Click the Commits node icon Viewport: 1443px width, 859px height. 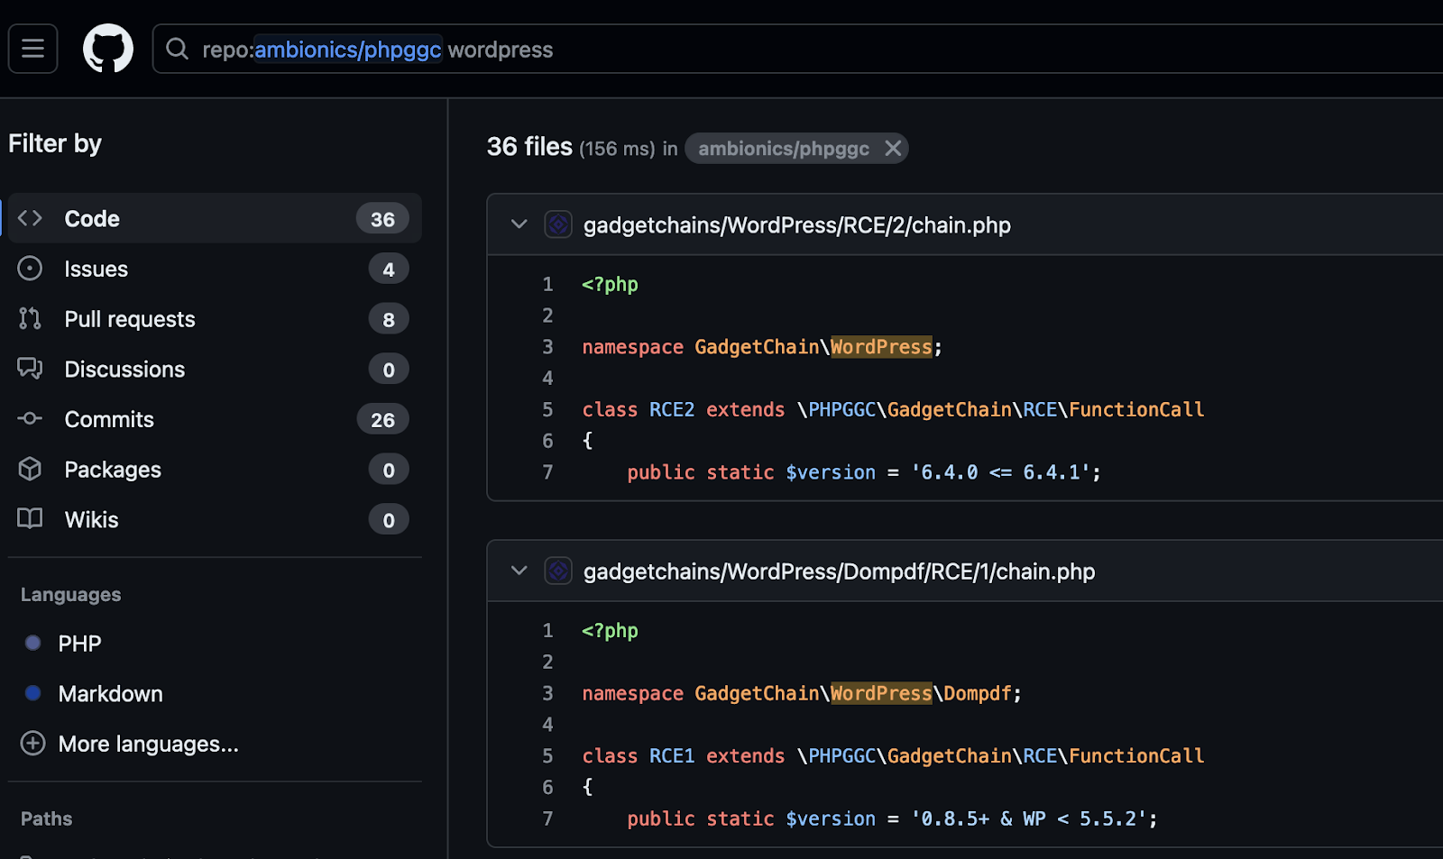tap(30, 418)
